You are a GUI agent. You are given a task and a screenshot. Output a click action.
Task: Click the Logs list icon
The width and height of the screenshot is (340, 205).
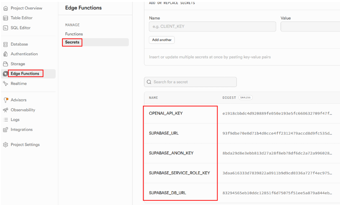point(5,120)
